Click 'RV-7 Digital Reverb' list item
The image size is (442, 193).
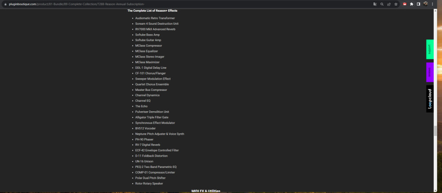(x=148, y=145)
